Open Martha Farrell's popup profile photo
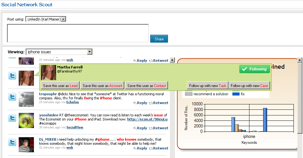The width and height of the screenshot is (303, 158). pos(48,73)
